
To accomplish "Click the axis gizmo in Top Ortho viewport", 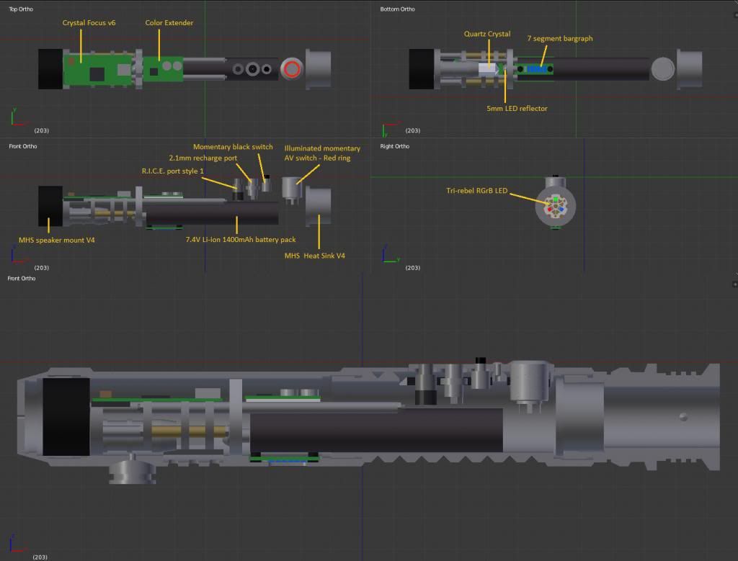I will (15, 117).
